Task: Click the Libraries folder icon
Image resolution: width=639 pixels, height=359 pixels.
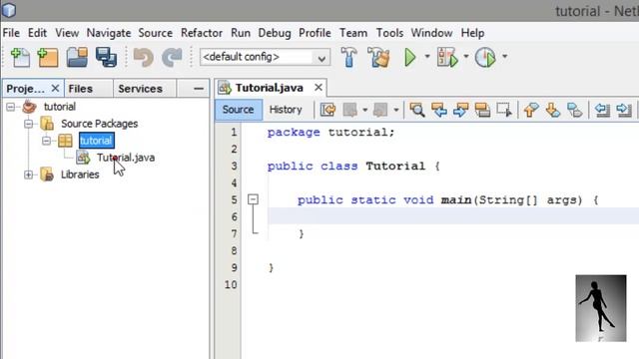Action: [47, 175]
